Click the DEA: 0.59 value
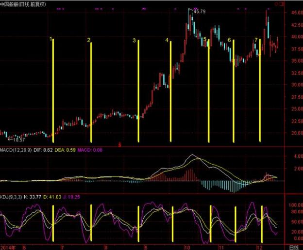This screenshot has height=250, width=303. [65, 150]
